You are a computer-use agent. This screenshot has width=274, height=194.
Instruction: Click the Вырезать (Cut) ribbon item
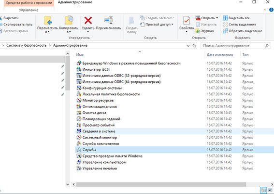10,18
